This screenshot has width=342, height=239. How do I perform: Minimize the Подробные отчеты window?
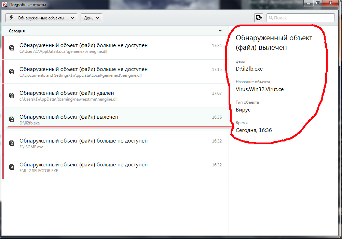309,3
